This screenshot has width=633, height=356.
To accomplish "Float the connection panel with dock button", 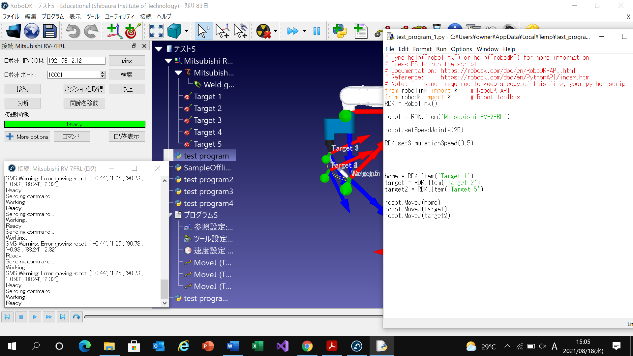I will [134, 46].
